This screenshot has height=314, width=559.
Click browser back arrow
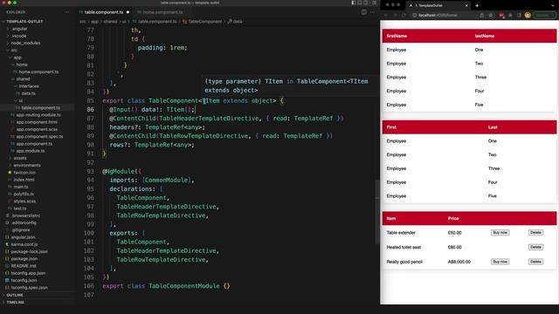click(x=386, y=16)
